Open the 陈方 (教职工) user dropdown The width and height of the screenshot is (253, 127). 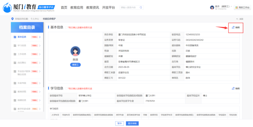point(223,7)
